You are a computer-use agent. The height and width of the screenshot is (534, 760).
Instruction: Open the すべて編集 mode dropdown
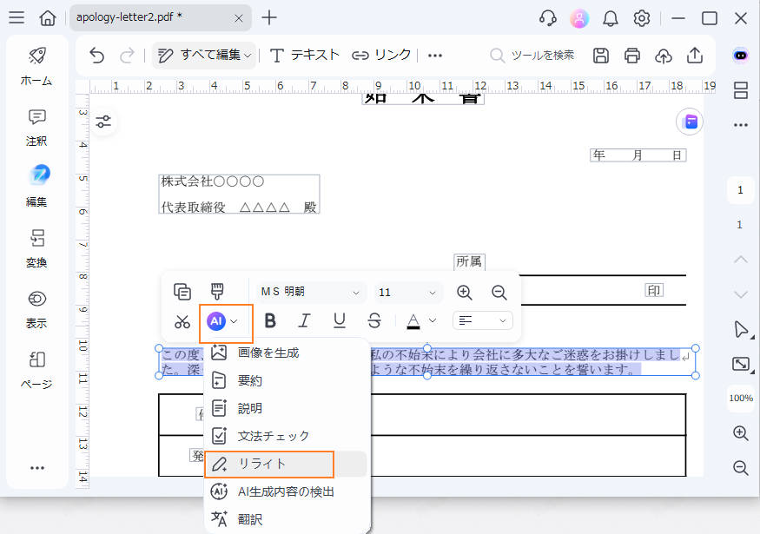[x=204, y=55]
